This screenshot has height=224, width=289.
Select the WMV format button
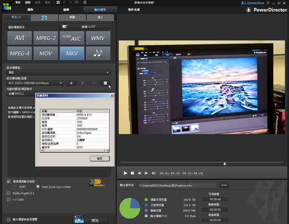(98, 38)
